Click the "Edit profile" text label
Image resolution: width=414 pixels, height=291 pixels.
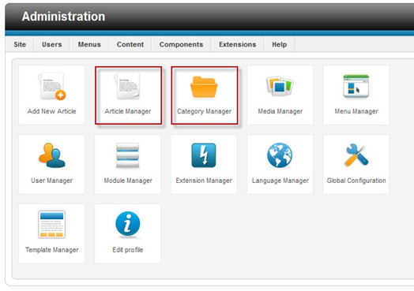(x=128, y=250)
